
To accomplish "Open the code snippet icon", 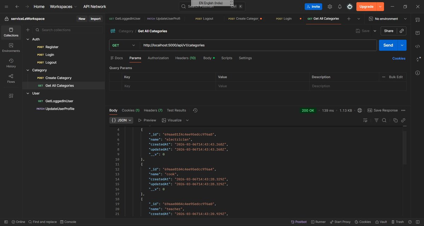I will 418,47.
